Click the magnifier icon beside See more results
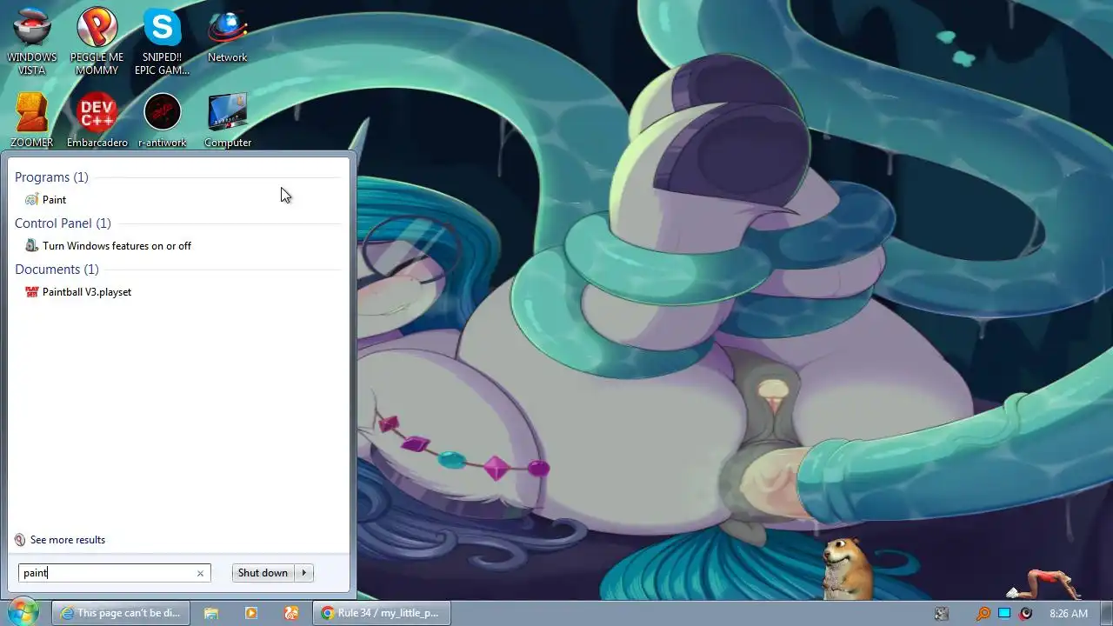The width and height of the screenshot is (1113, 626). 20,540
